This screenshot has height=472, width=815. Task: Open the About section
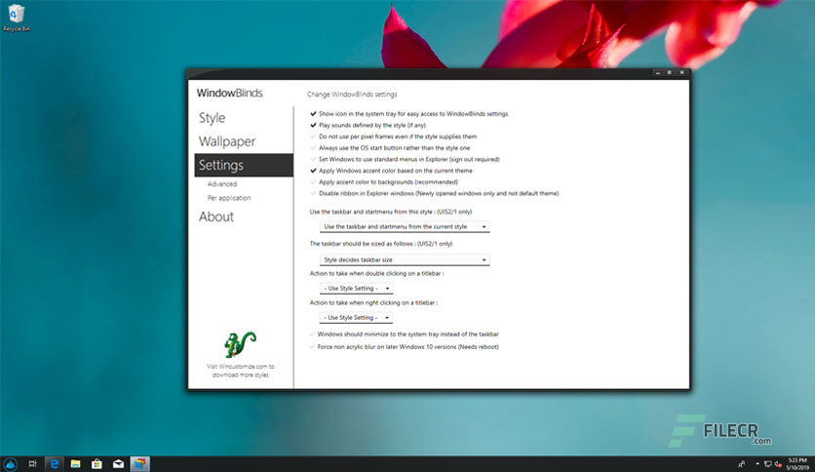(x=216, y=216)
